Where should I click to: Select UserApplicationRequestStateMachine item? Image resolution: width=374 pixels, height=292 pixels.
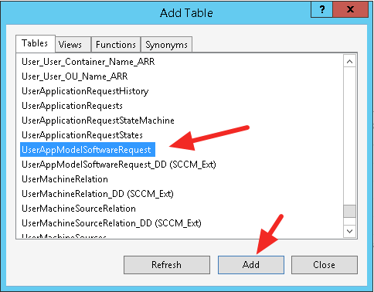(x=98, y=121)
